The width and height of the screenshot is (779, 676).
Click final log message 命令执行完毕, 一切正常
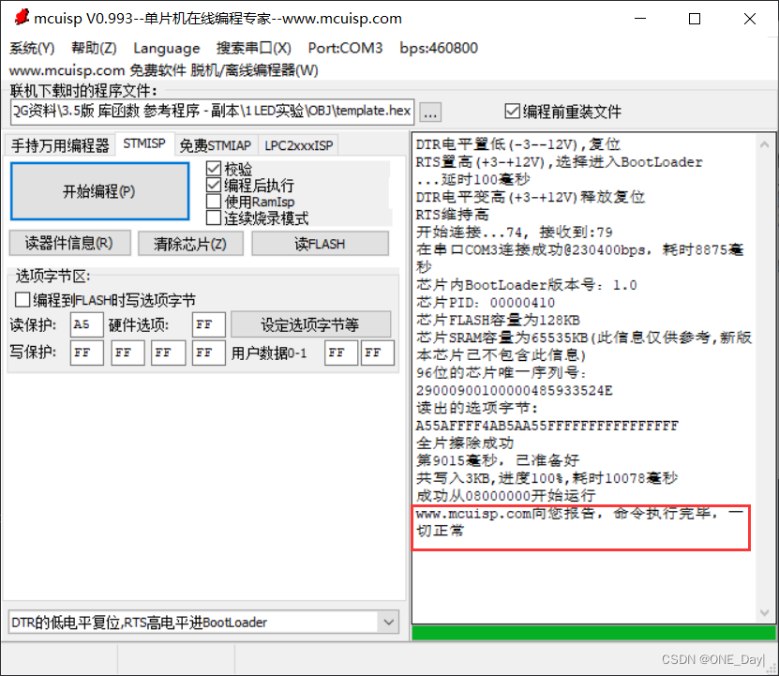579,522
